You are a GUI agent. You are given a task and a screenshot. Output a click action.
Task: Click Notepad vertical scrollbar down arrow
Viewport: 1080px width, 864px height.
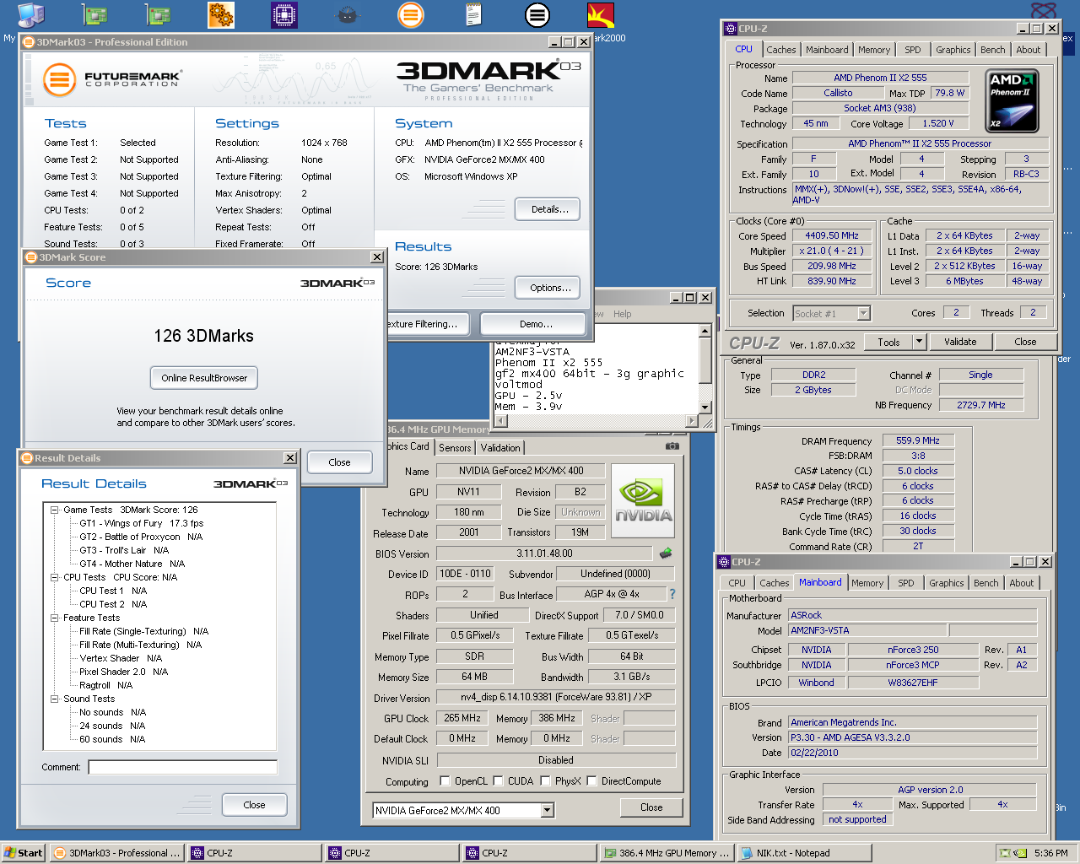point(705,407)
